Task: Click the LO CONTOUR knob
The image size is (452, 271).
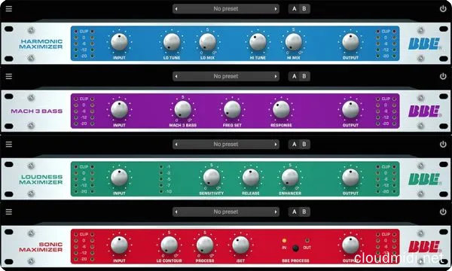Action: 169,245
